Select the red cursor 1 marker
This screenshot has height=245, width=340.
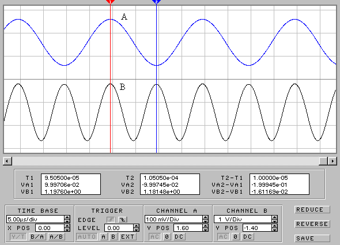click(x=110, y=2)
